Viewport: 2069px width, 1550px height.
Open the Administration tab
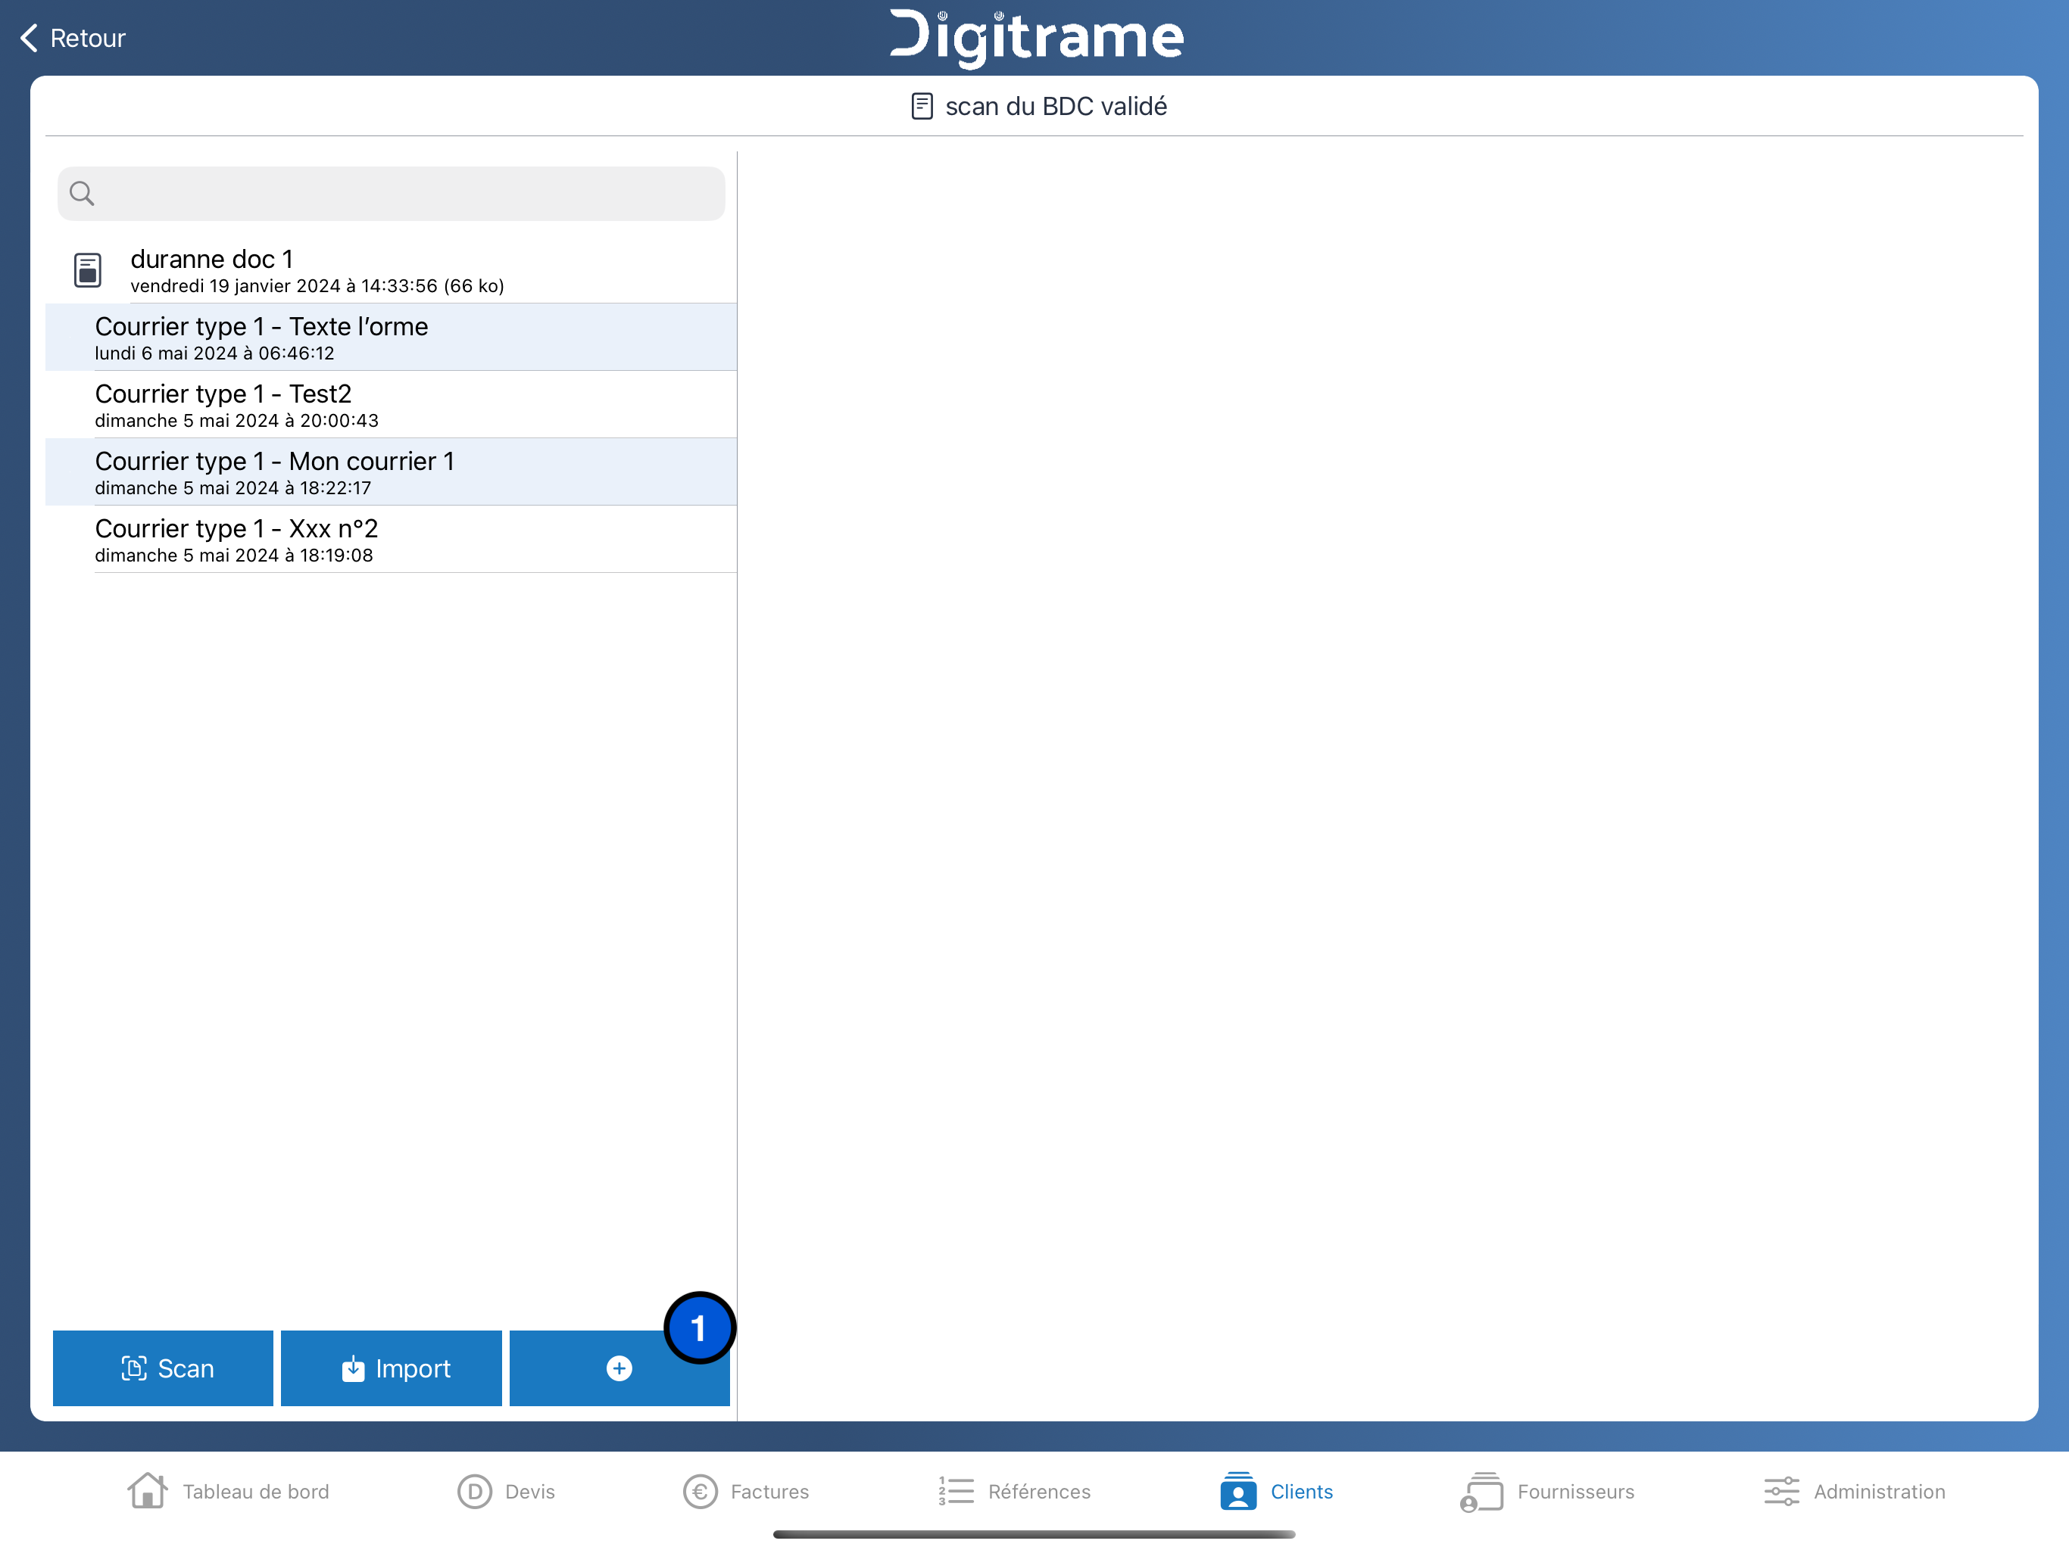coord(1854,1491)
